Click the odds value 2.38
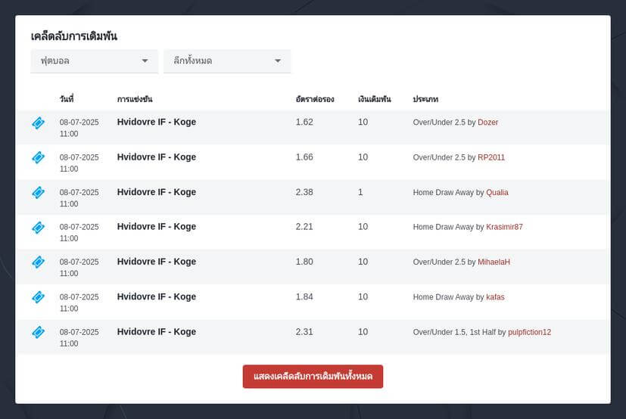The height and width of the screenshot is (419, 626). tap(304, 192)
